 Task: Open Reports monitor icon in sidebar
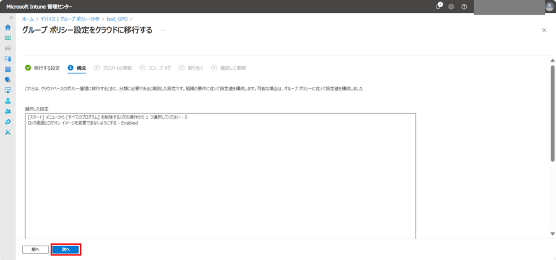point(7,90)
